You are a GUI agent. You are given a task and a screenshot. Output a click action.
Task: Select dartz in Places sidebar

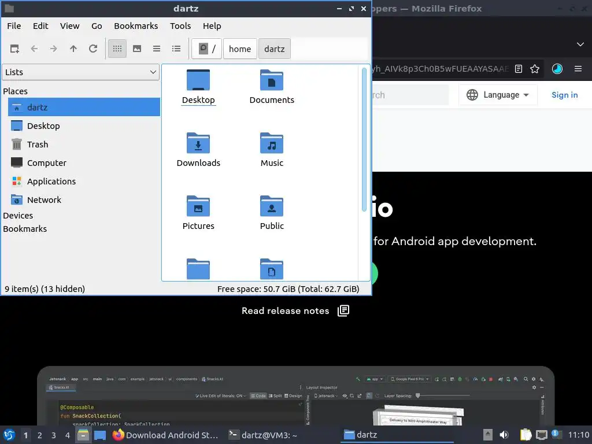[84, 107]
